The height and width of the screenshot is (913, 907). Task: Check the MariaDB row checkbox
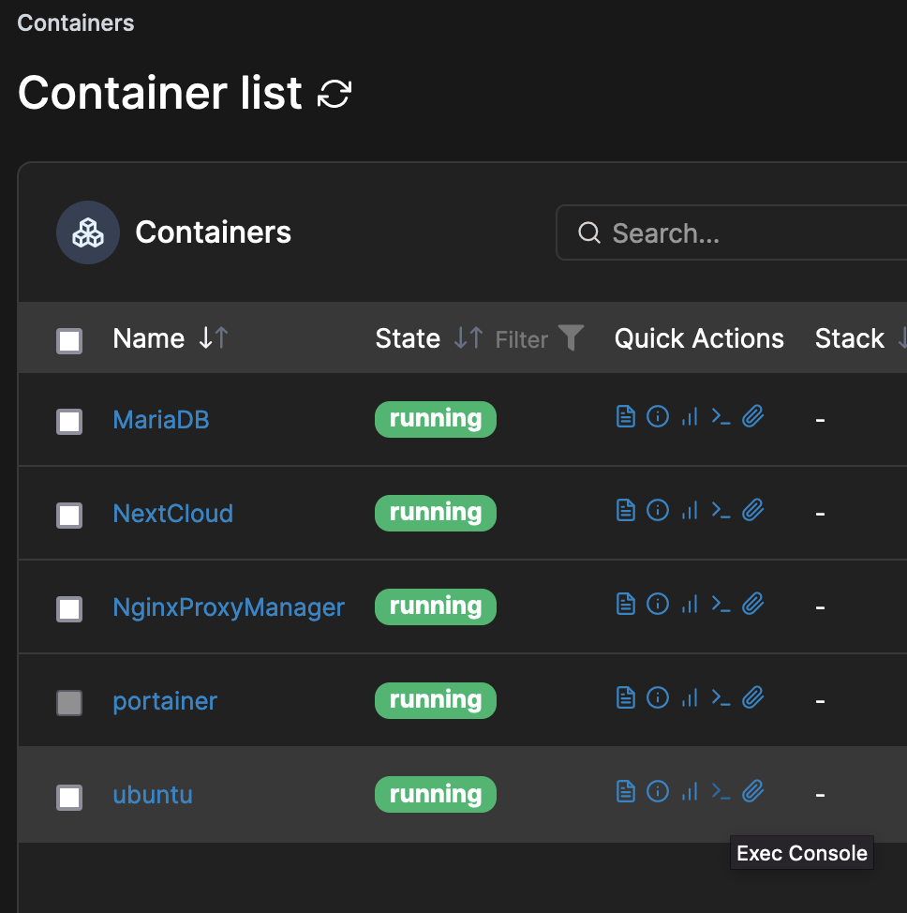69,422
